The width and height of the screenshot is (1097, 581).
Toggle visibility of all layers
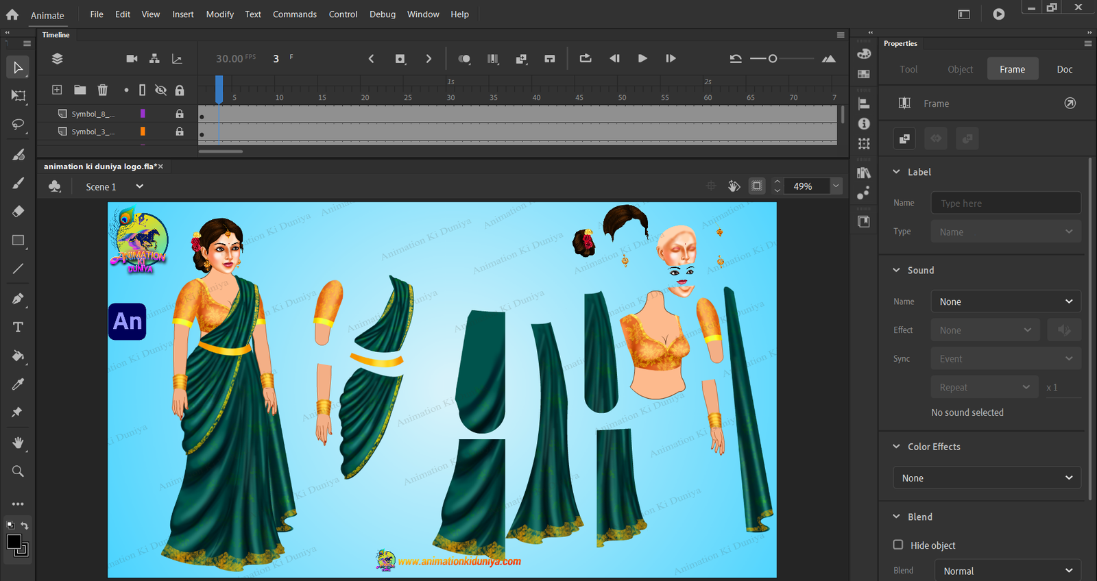click(160, 90)
